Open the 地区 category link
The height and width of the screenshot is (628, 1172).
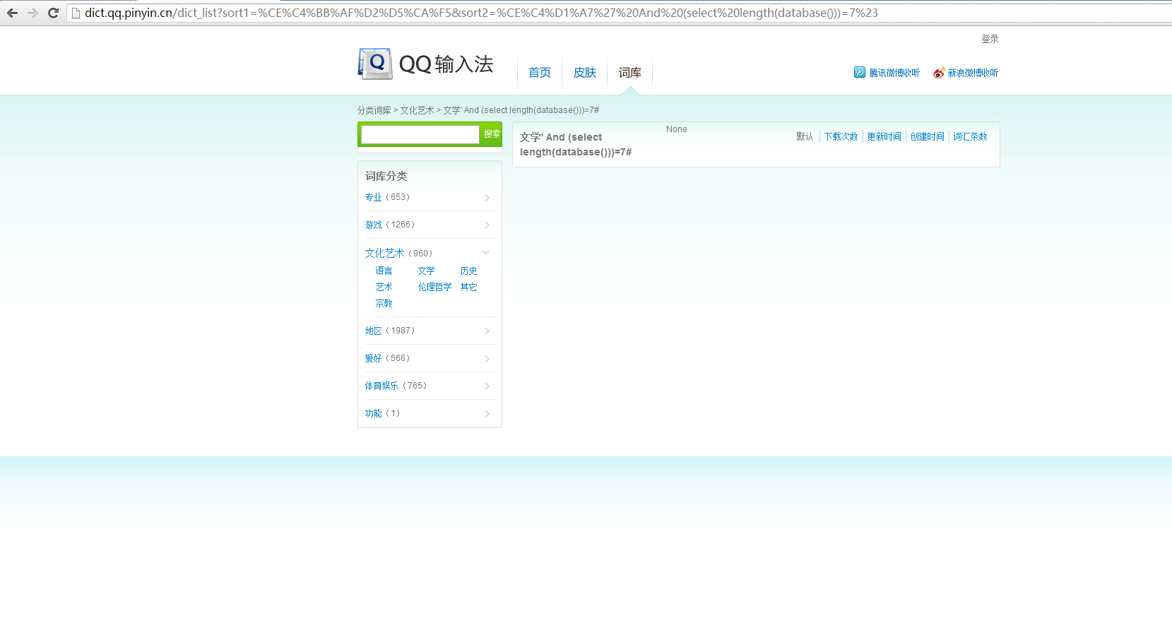tap(373, 331)
